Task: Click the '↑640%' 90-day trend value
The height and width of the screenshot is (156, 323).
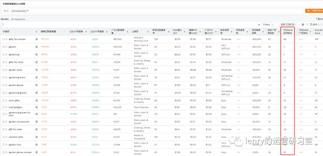Action: pyautogui.click(x=96, y=93)
